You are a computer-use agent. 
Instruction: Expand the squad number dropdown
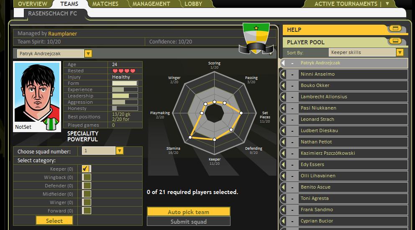[120, 151]
